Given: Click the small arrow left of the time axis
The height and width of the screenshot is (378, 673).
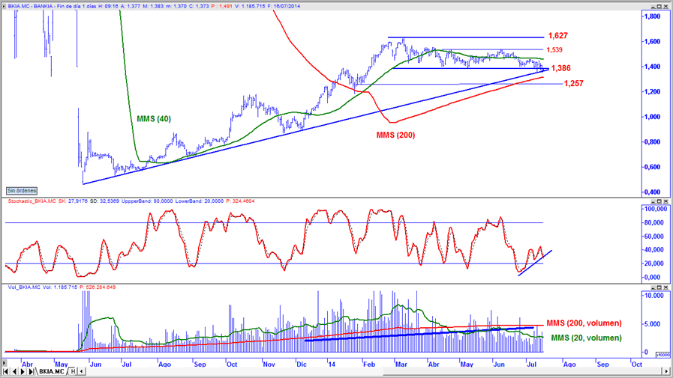Looking at the screenshot, I should pos(5,363).
